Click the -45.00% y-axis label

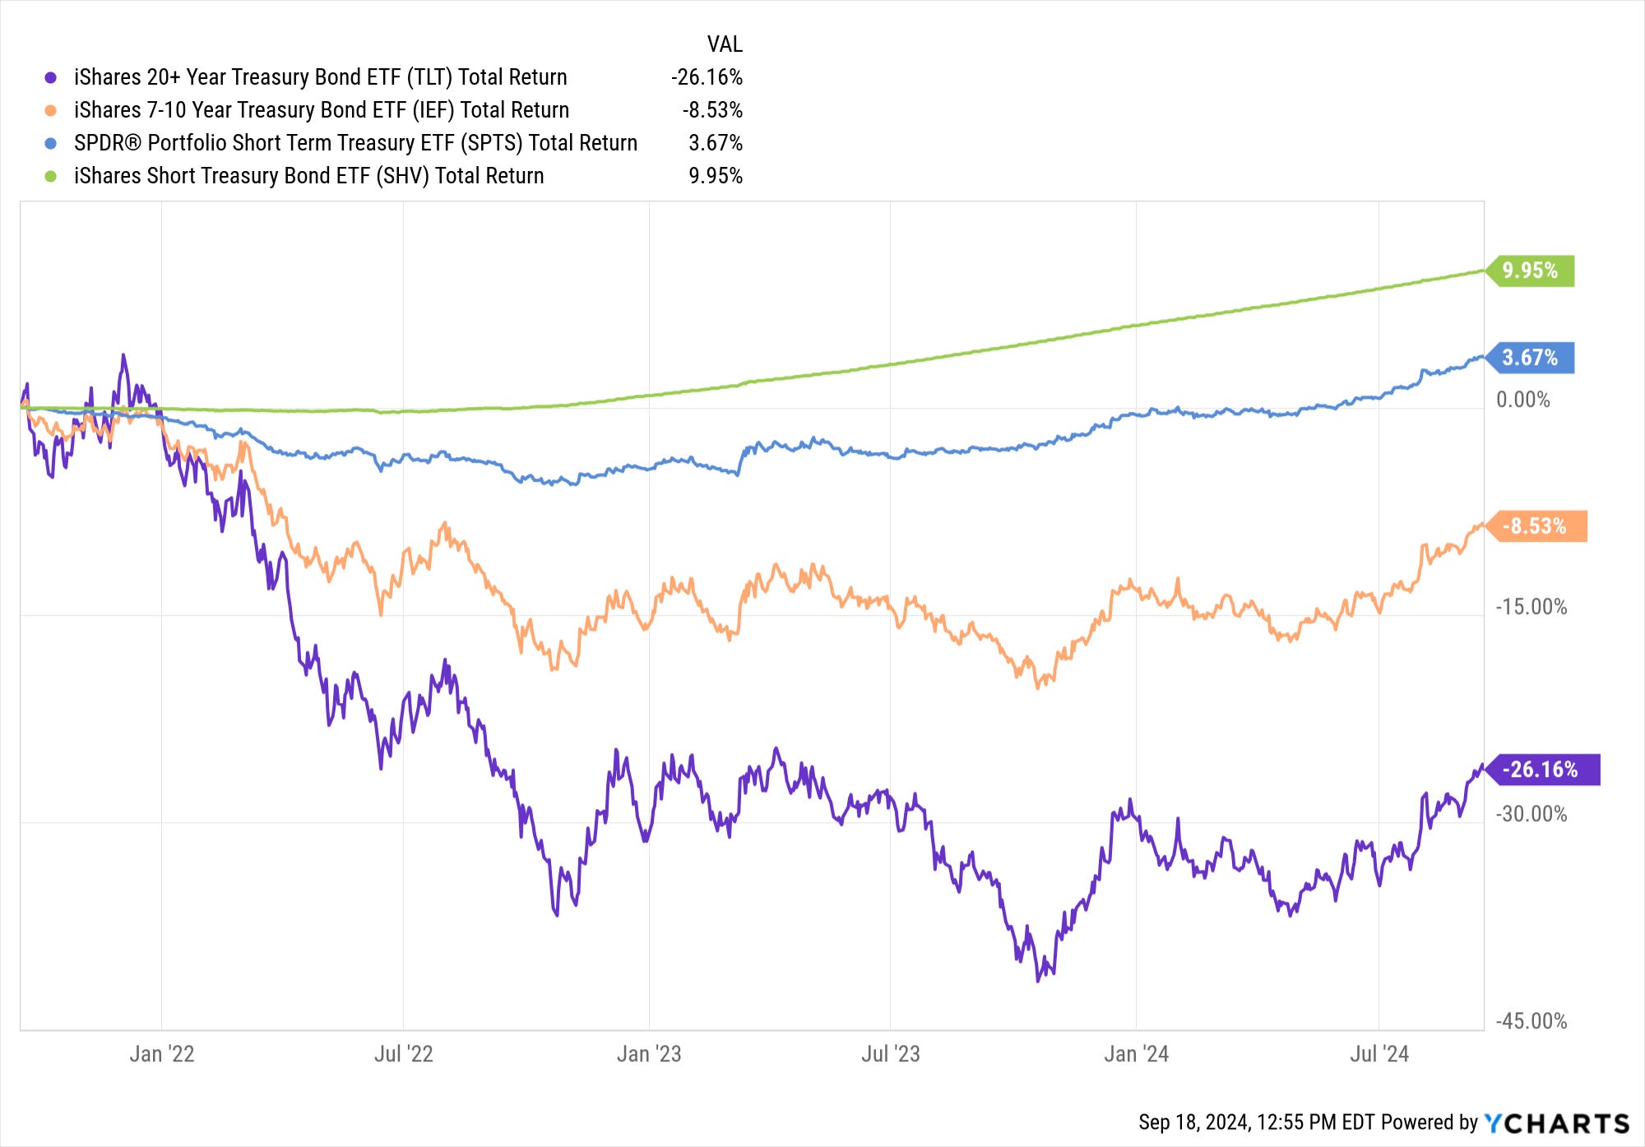1531,1021
